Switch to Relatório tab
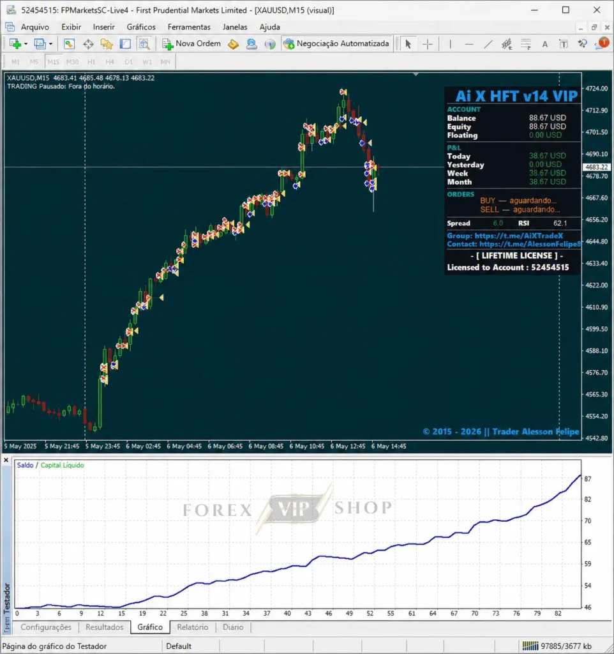Screen dimensions: 614x654 pos(193,627)
